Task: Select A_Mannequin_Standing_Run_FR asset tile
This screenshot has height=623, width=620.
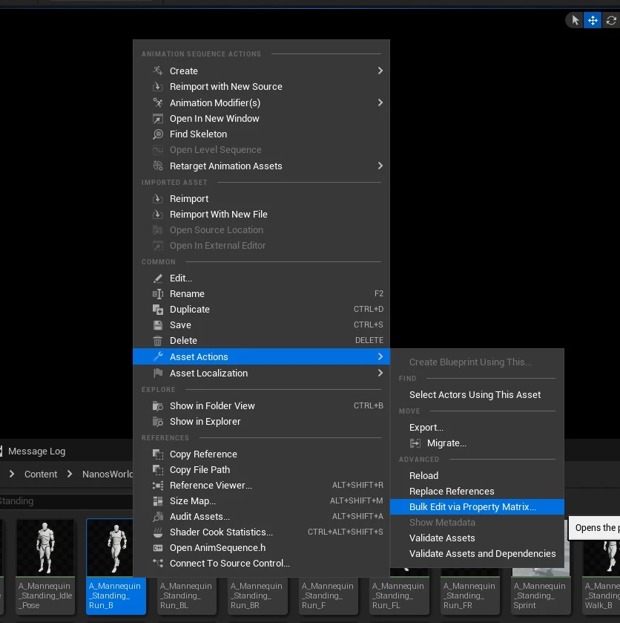Action: [470, 596]
